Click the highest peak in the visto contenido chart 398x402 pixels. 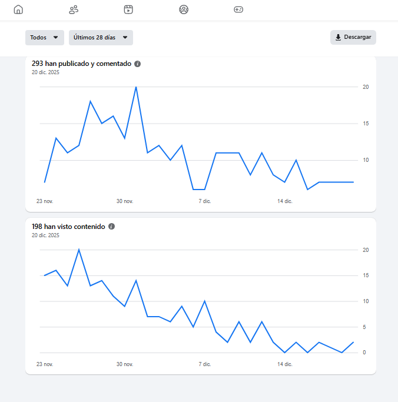79,250
